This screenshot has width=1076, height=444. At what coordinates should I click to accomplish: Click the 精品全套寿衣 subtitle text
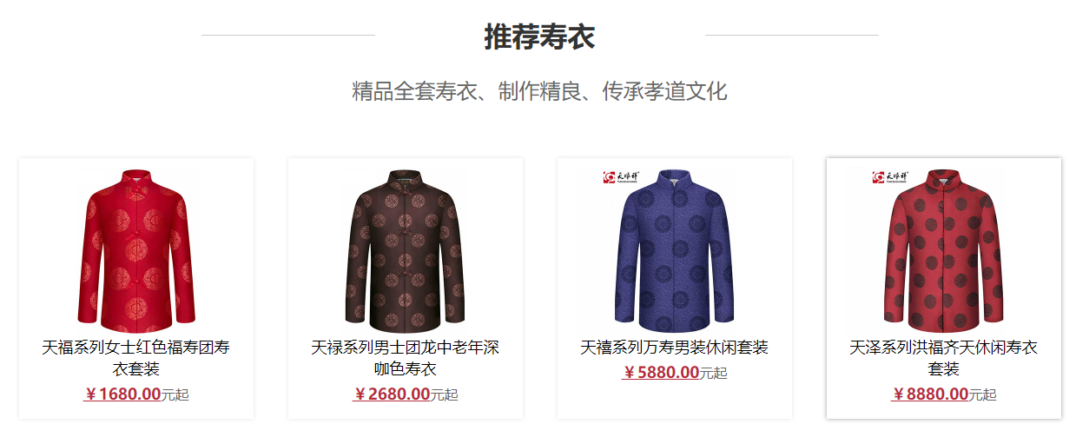point(415,90)
